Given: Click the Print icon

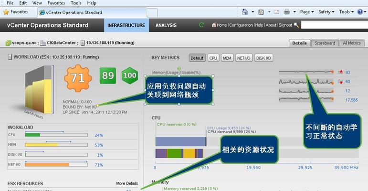Looking at the screenshot, I should pos(286,12).
